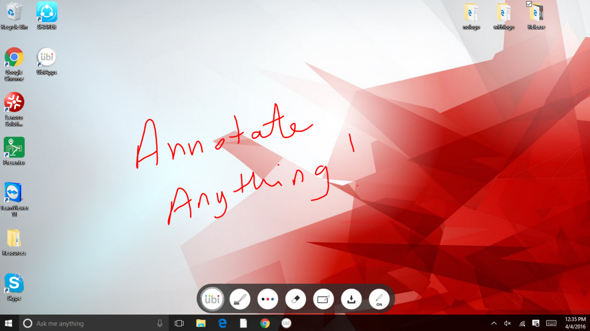Image resolution: width=590 pixels, height=331 pixels.
Task: Open the Windows Start menu
Action: pos(8,323)
